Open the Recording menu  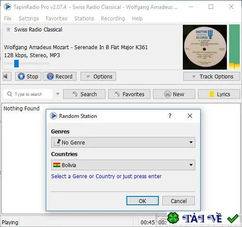click(x=113, y=19)
